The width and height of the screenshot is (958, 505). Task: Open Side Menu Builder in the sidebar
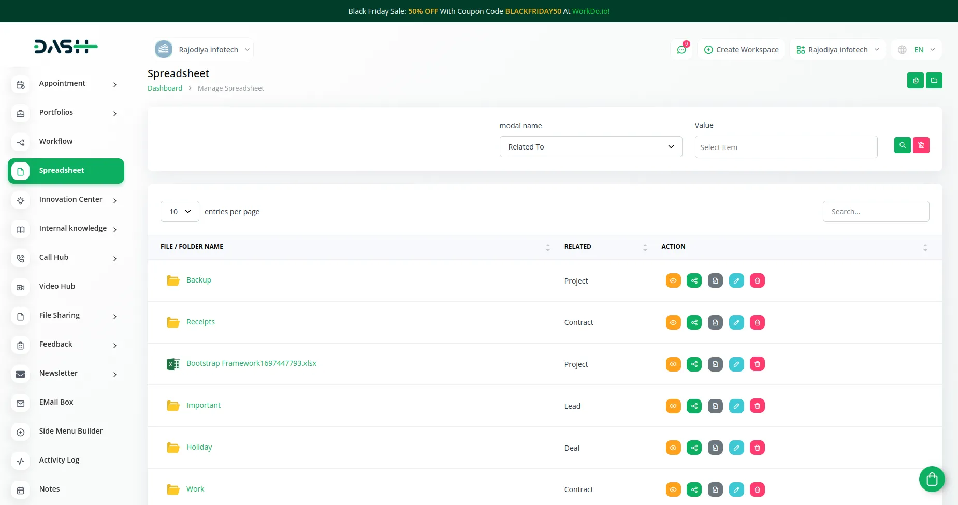(x=66, y=432)
